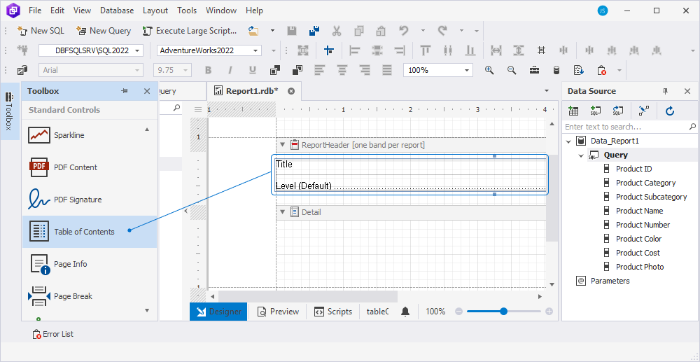The width and height of the screenshot is (700, 362).
Task: Pin the Data Source panel
Action: click(x=665, y=91)
